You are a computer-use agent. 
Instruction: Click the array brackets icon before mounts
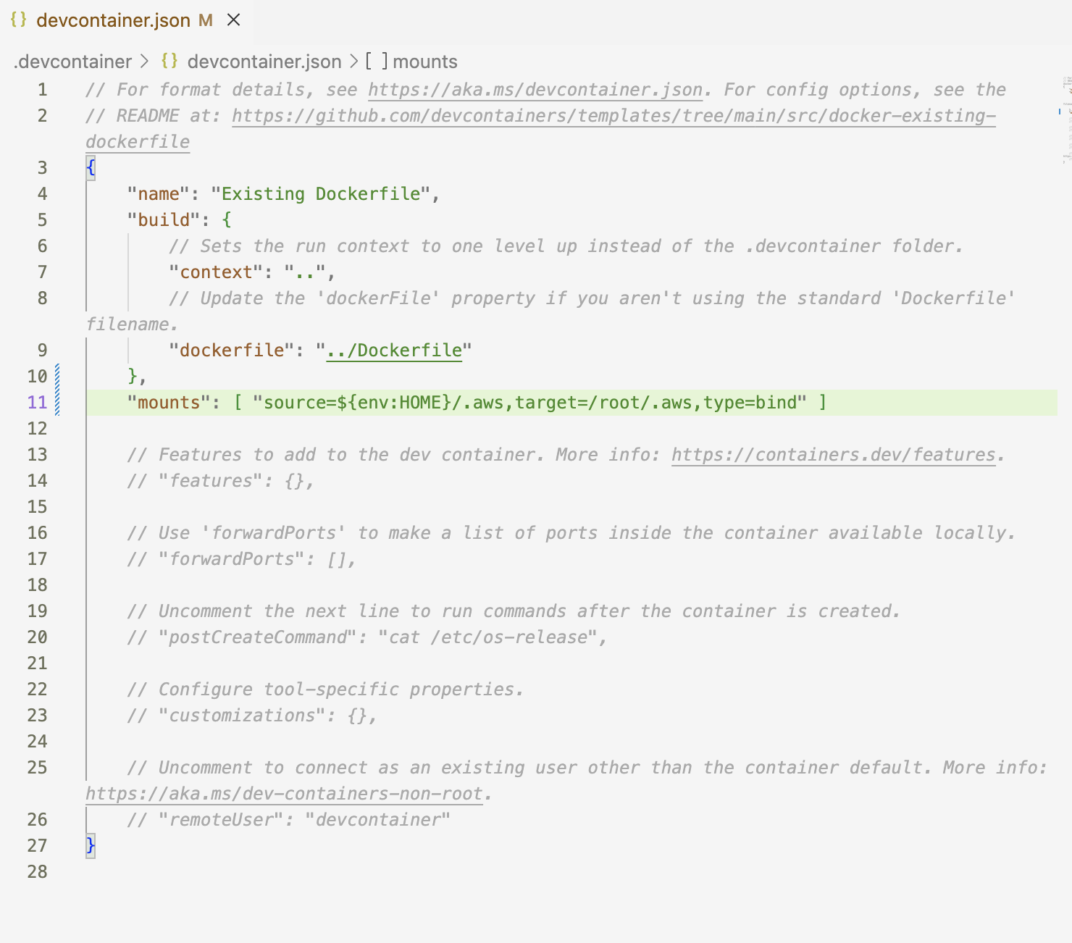[x=377, y=62]
